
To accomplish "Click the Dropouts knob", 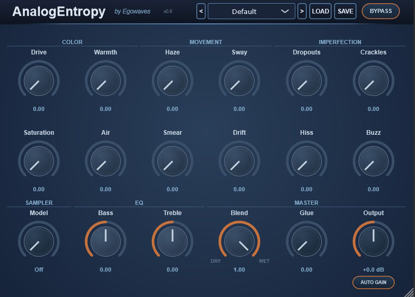I will click(x=307, y=81).
